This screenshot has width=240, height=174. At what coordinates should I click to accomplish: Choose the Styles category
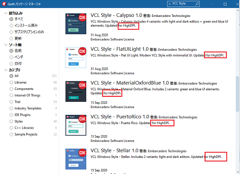(11, 121)
